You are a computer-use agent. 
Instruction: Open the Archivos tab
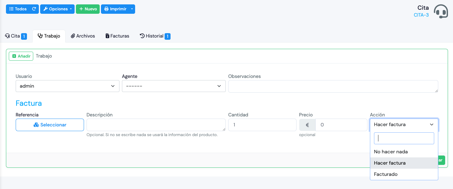coord(83,36)
